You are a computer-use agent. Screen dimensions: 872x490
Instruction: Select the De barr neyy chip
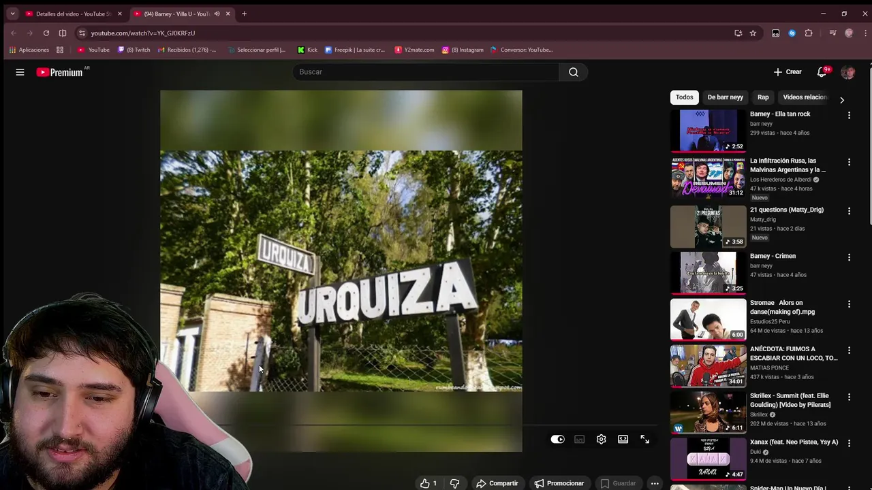(x=726, y=97)
